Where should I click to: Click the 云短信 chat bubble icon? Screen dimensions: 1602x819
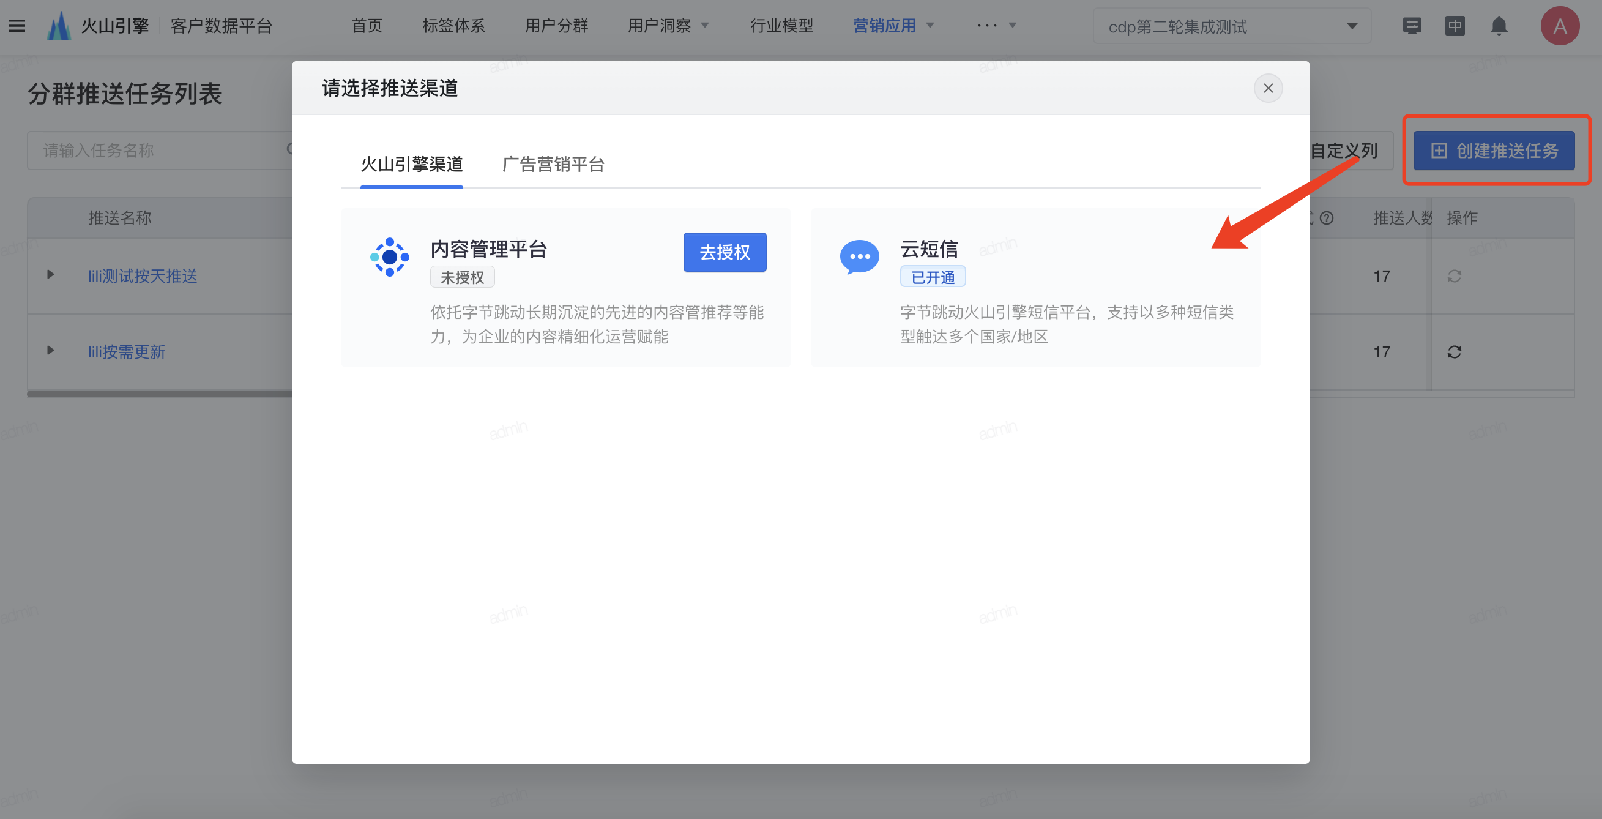859,256
